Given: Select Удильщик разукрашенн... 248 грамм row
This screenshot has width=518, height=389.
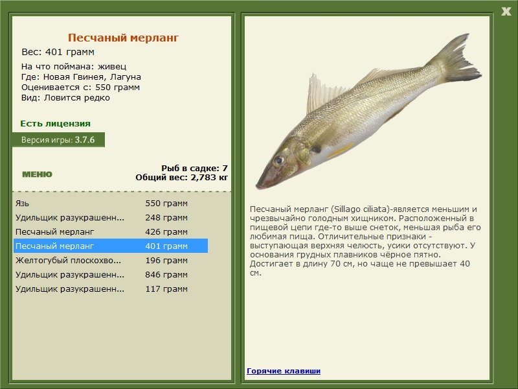Looking at the screenshot, I should point(111,217).
